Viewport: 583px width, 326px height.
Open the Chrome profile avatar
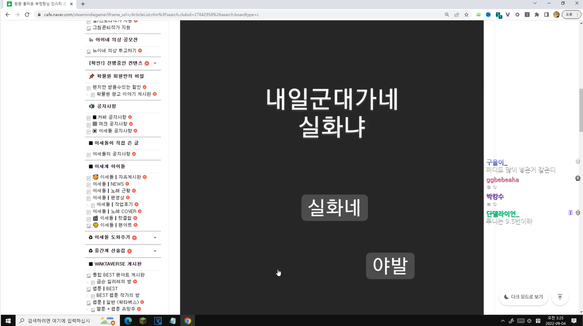click(x=556, y=14)
